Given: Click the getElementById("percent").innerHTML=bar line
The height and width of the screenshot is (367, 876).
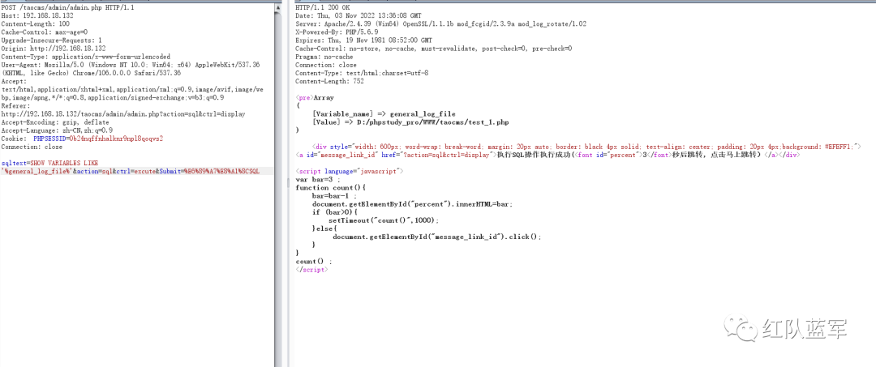Looking at the screenshot, I should tap(412, 204).
